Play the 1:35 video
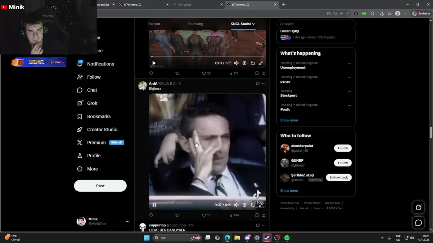 [154, 63]
